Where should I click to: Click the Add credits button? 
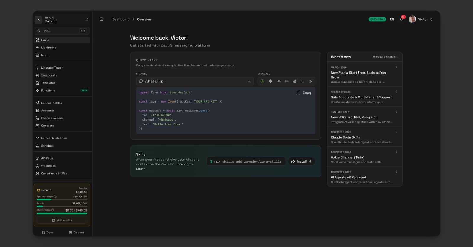click(62, 220)
